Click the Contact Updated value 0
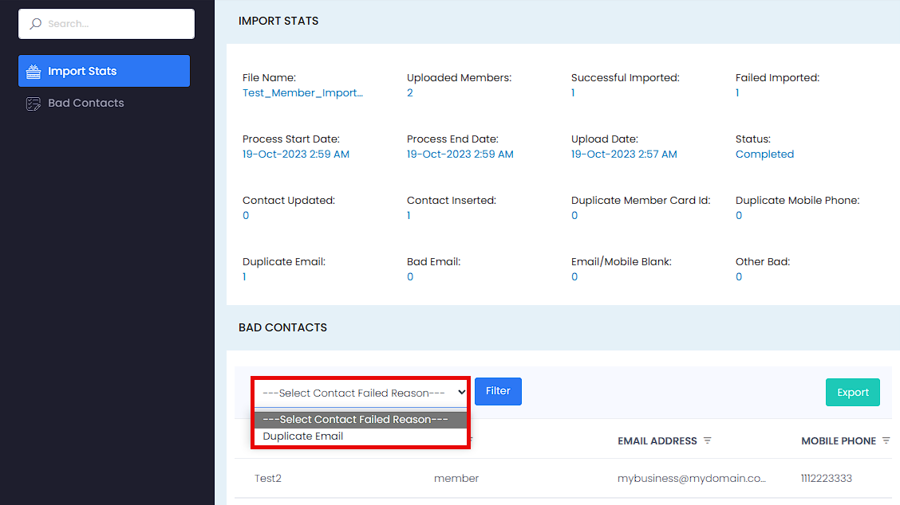Screen dimensions: 900x505 [246, 216]
